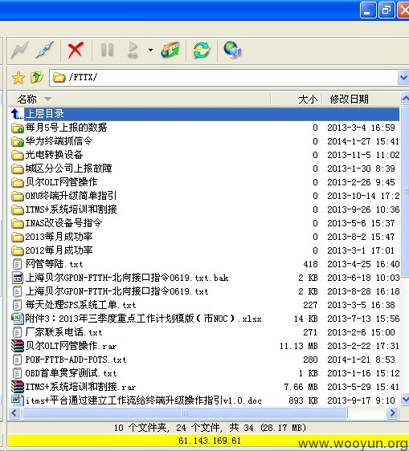
Task: Click the horizontal scrollbar thumb
Action: pos(185,413)
